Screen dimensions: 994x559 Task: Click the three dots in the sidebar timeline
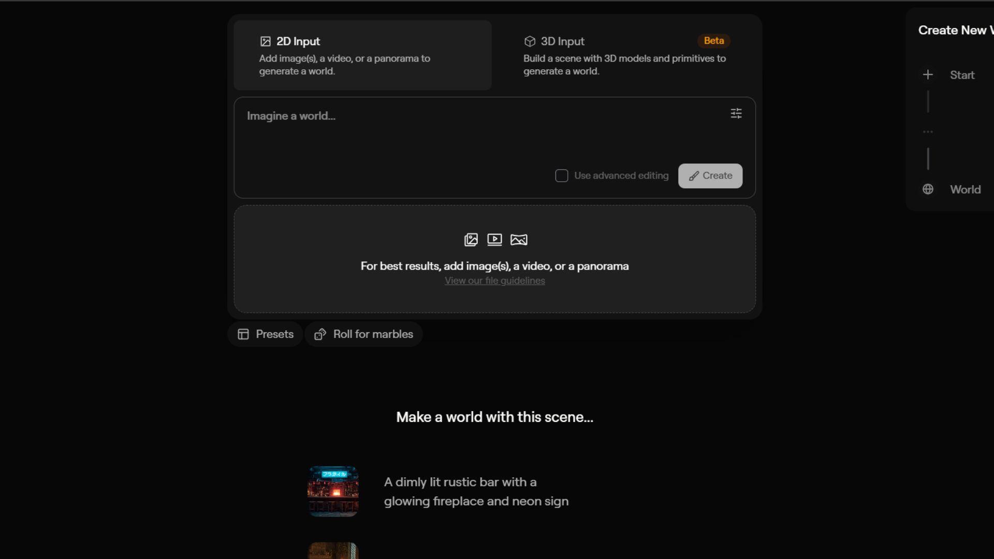[x=928, y=132]
